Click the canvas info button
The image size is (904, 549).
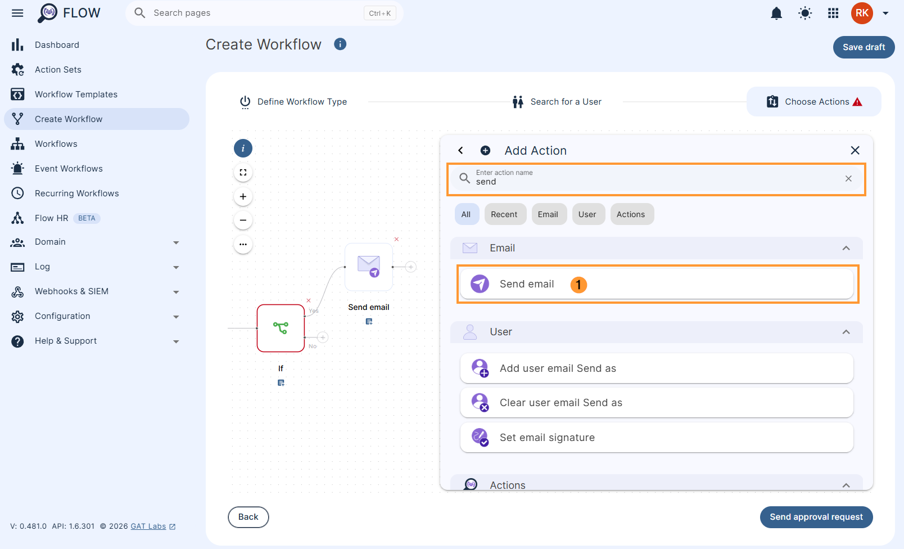[x=243, y=148]
